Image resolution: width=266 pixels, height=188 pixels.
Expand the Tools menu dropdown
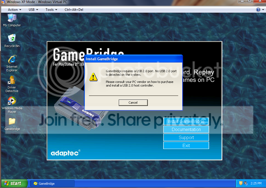click(51, 10)
